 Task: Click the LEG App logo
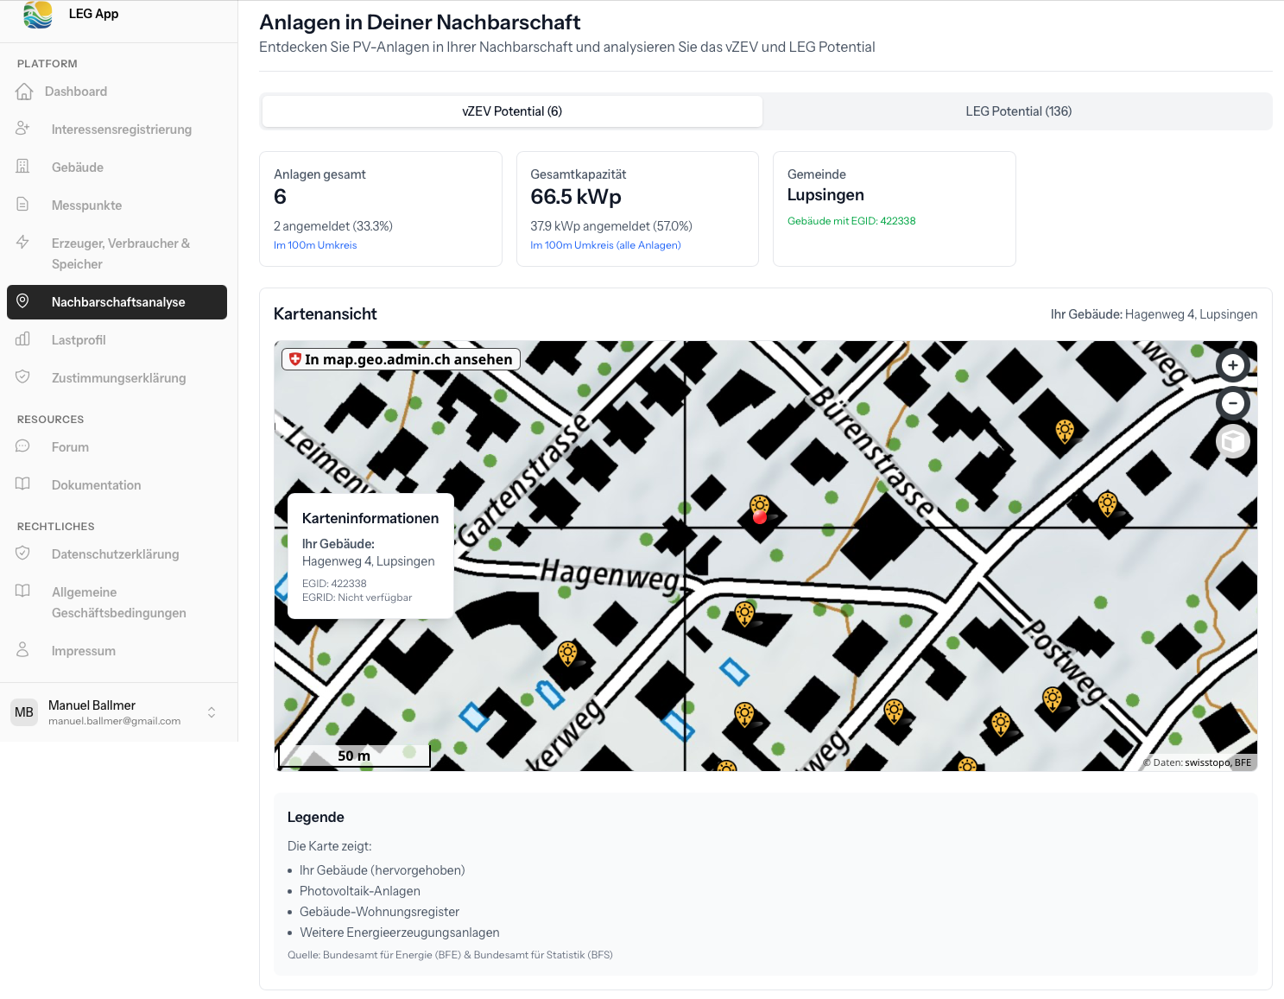tap(38, 15)
